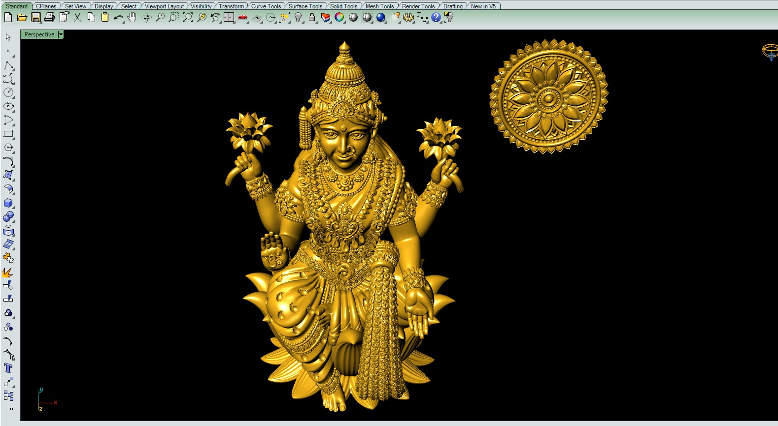Click the Undo View Change icon

(x=215, y=18)
